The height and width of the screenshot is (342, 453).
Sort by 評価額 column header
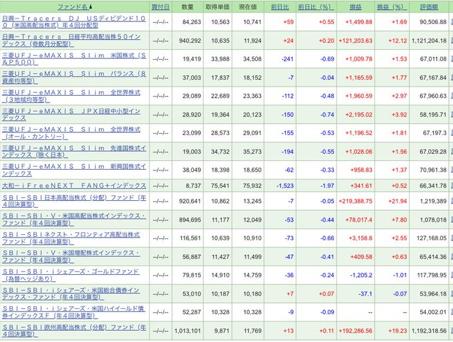click(x=429, y=7)
